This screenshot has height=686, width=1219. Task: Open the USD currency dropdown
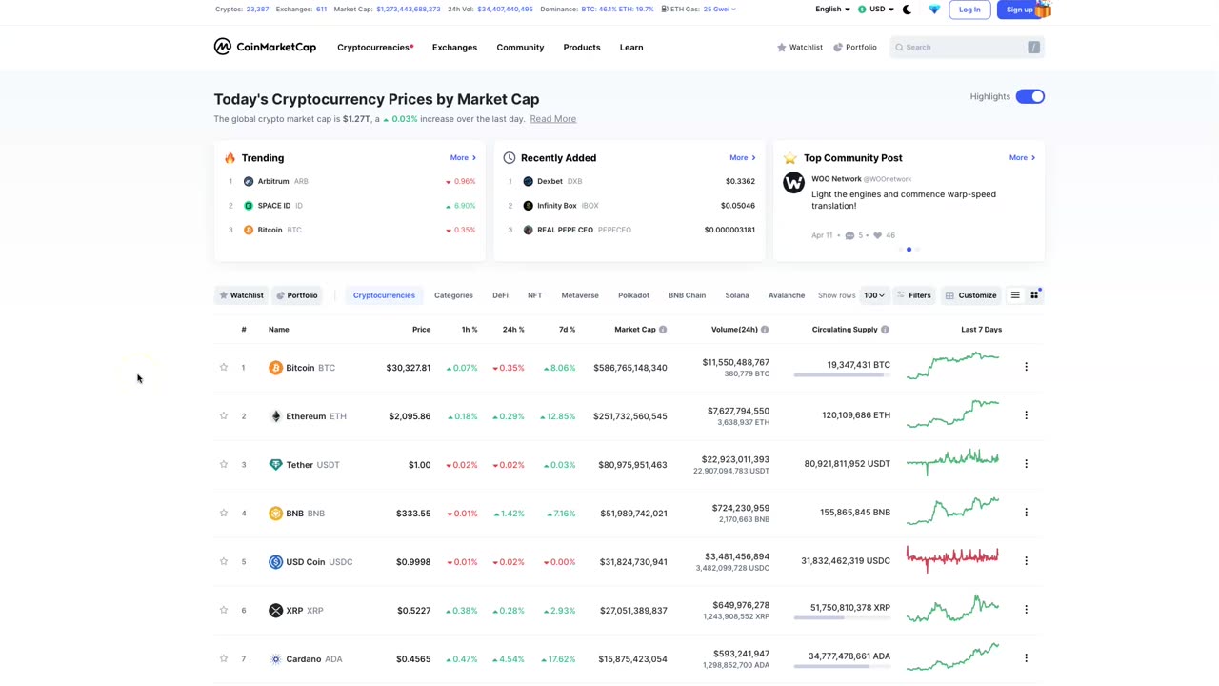pyautogui.click(x=876, y=10)
